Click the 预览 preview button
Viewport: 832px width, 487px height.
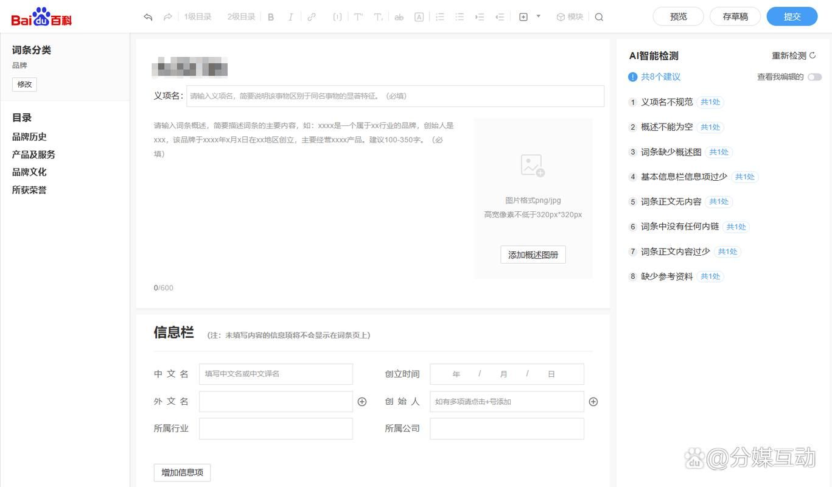click(x=678, y=16)
